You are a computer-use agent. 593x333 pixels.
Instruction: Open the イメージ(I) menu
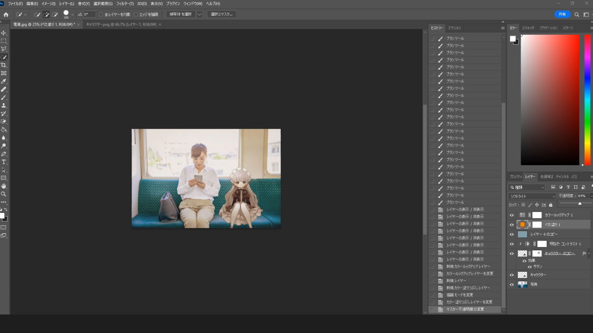click(x=49, y=4)
